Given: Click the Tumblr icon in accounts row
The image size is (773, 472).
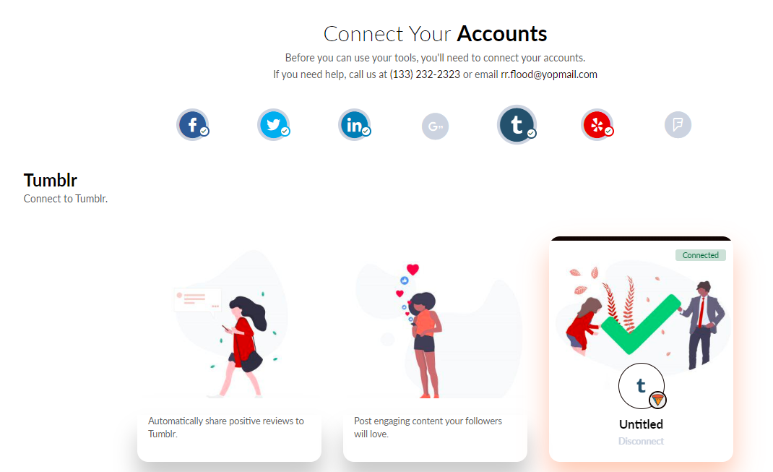Looking at the screenshot, I should [516, 124].
